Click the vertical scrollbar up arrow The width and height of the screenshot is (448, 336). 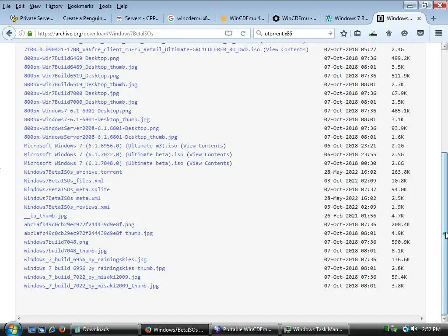tap(444, 46)
